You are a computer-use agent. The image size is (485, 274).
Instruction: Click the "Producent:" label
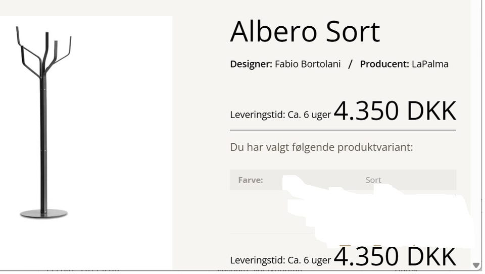[x=384, y=64]
